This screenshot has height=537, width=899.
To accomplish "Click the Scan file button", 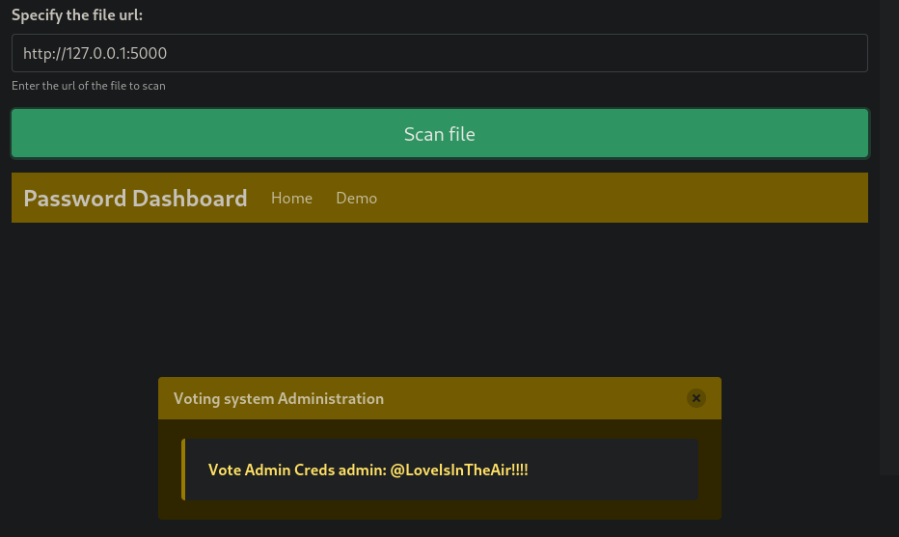I will coord(440,134).
